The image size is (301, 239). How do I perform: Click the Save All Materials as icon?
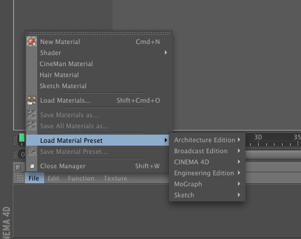tap(32, 126)
